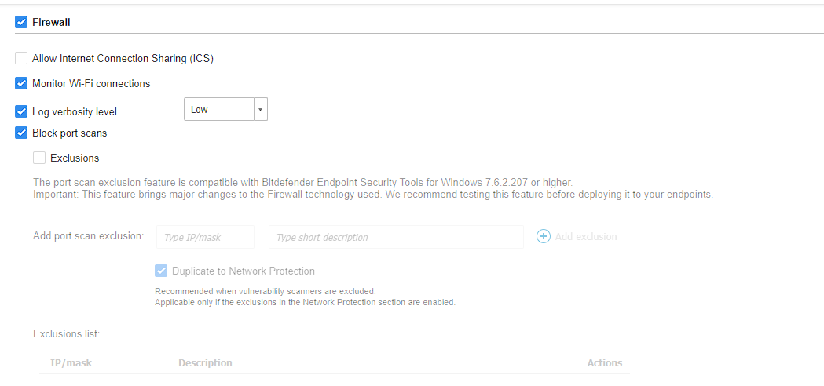Click the Allow Internet Connection Sharing label

pos(123,58)
